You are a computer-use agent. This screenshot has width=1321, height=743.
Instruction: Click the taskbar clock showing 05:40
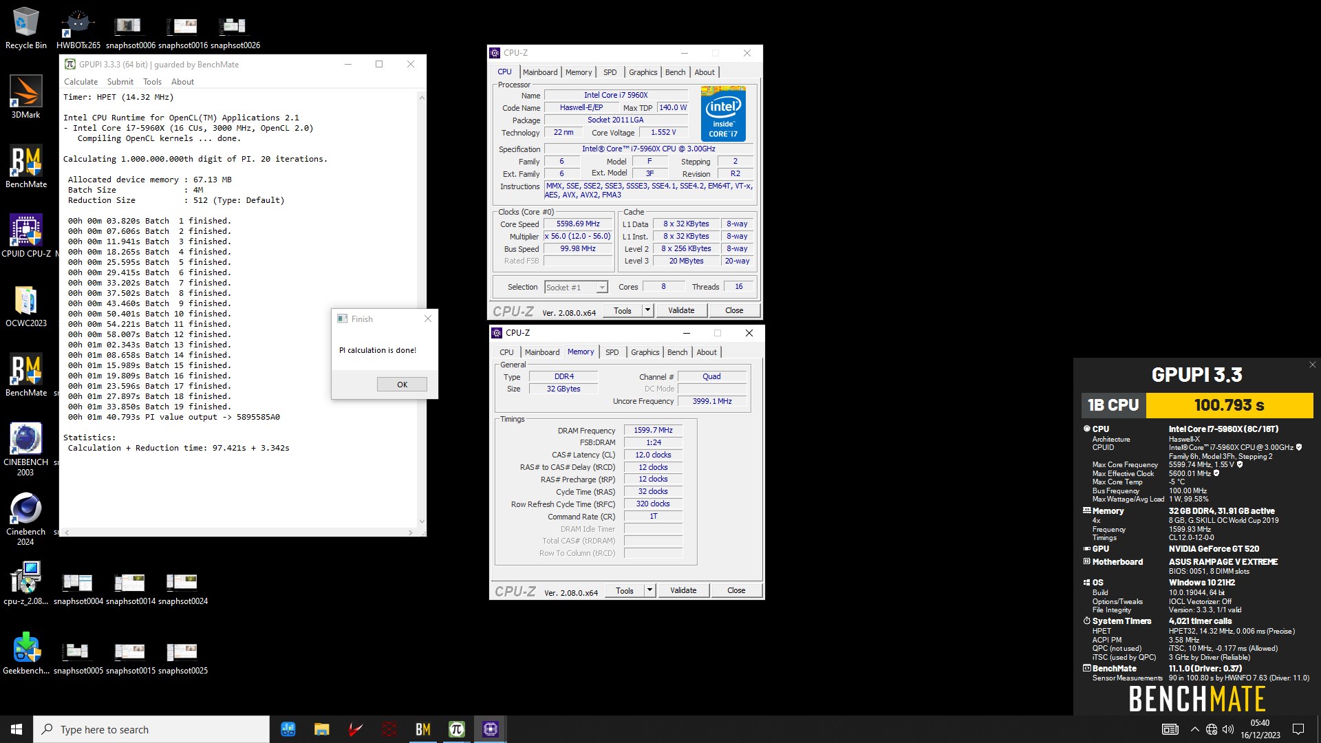point(1260,729)
